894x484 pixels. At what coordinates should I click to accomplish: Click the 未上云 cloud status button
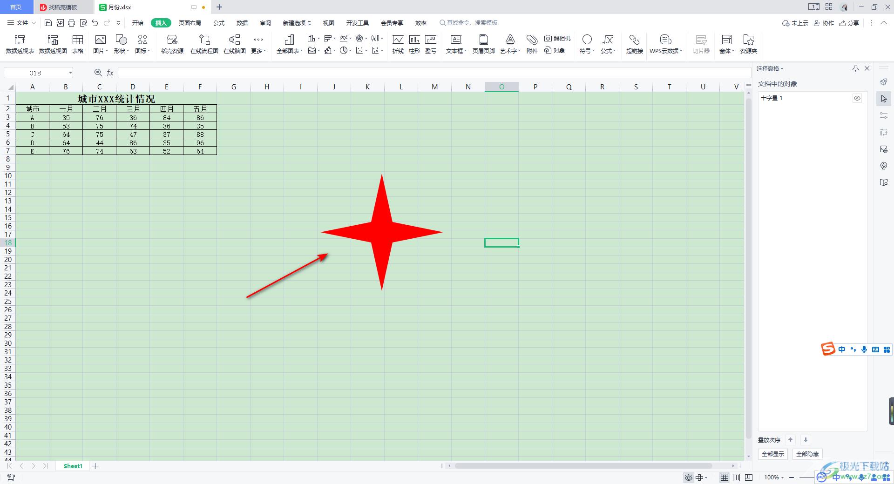point(795,23)
